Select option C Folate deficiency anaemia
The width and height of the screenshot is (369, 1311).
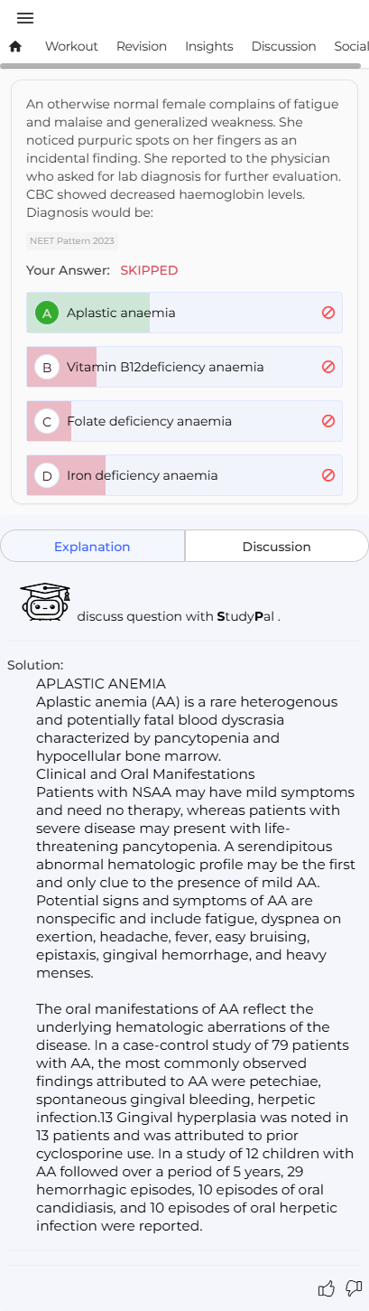point(184,421)
